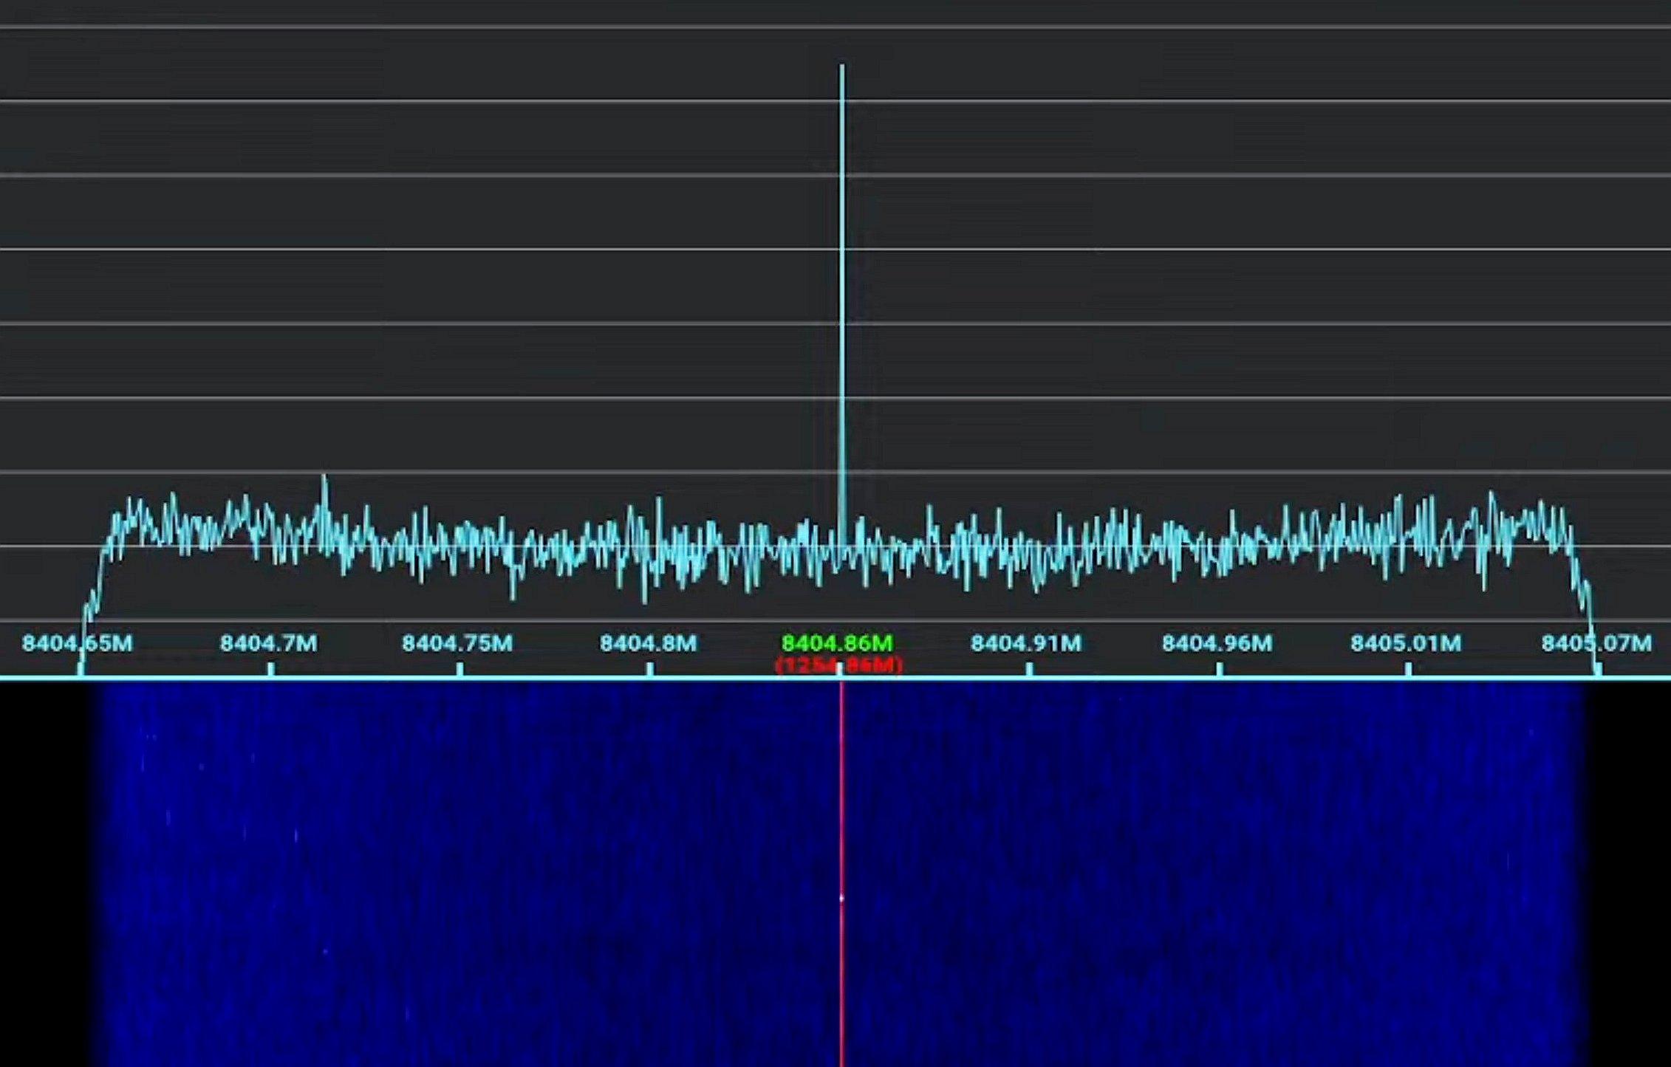Click the 8404.96M frequency label
Screen dimensions: 1671x1067
pos(1217,643)
